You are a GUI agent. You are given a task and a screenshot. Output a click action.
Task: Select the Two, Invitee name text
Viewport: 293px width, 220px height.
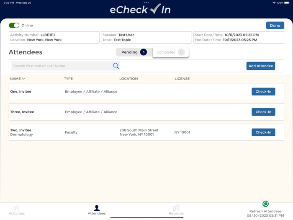click(21, 130)
